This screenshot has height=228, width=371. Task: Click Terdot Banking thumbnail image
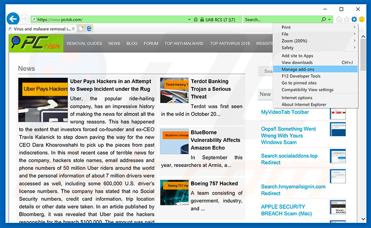coord(174,90)
